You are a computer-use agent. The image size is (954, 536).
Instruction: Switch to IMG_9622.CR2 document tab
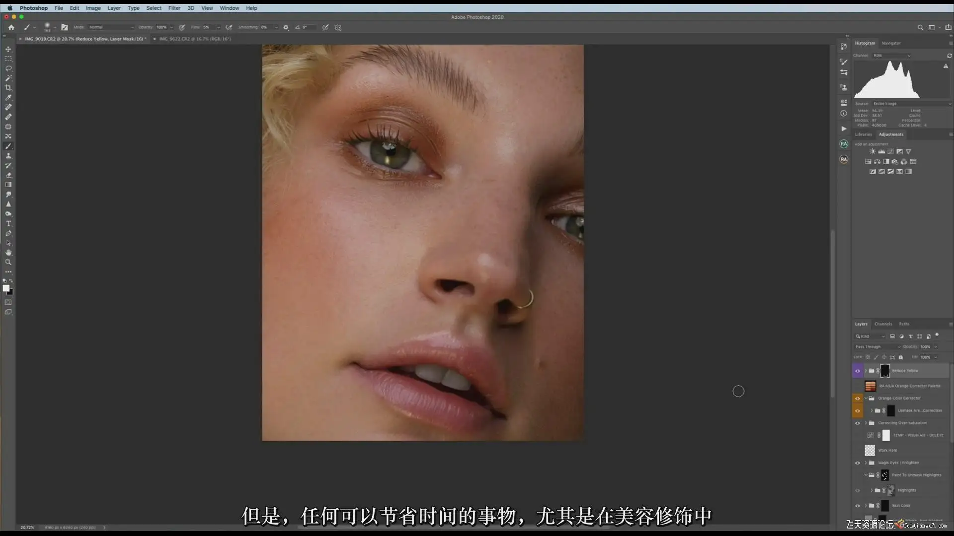[x=195, y=39]
